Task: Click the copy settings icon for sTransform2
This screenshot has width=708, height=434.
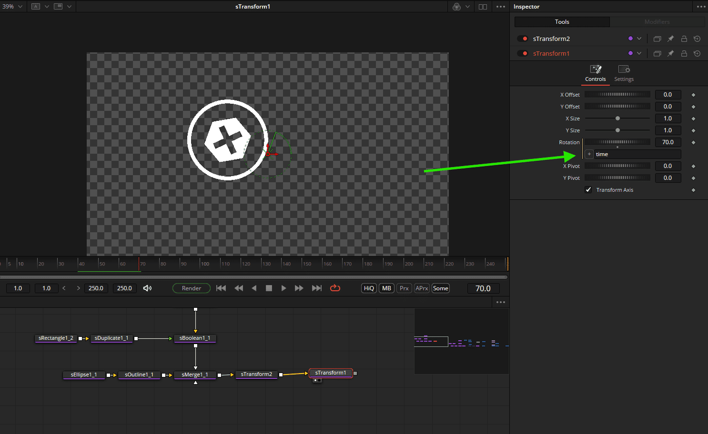Action: [657, 39]
